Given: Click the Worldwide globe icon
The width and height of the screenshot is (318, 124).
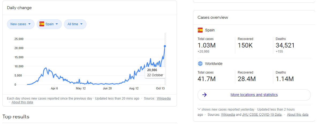Looking at the screenshot, I should [200, 64].
